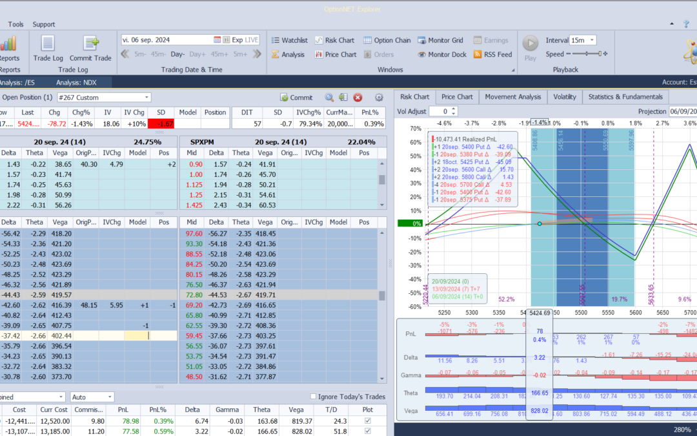Click the grayed Orders item
The height and width of the screenshot is (436, 697).
(379, 54)
